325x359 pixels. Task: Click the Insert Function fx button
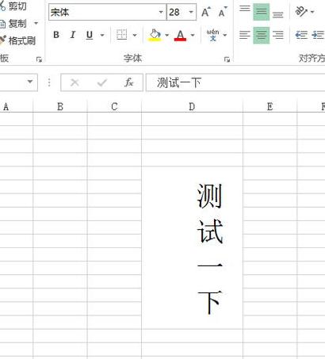click(x=129, y=82)
